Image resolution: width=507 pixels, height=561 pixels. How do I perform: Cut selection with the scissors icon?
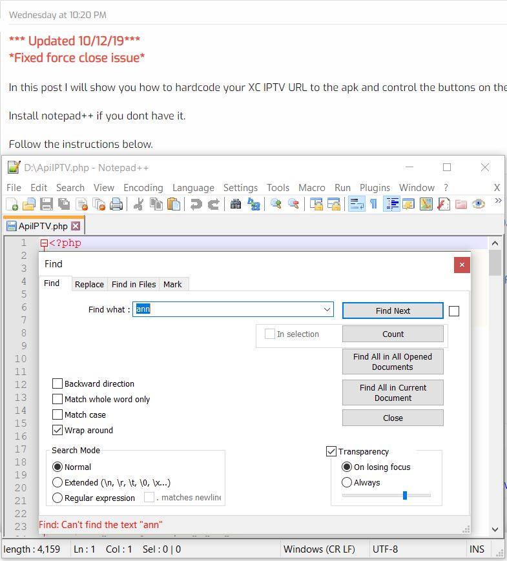[139, 204]
